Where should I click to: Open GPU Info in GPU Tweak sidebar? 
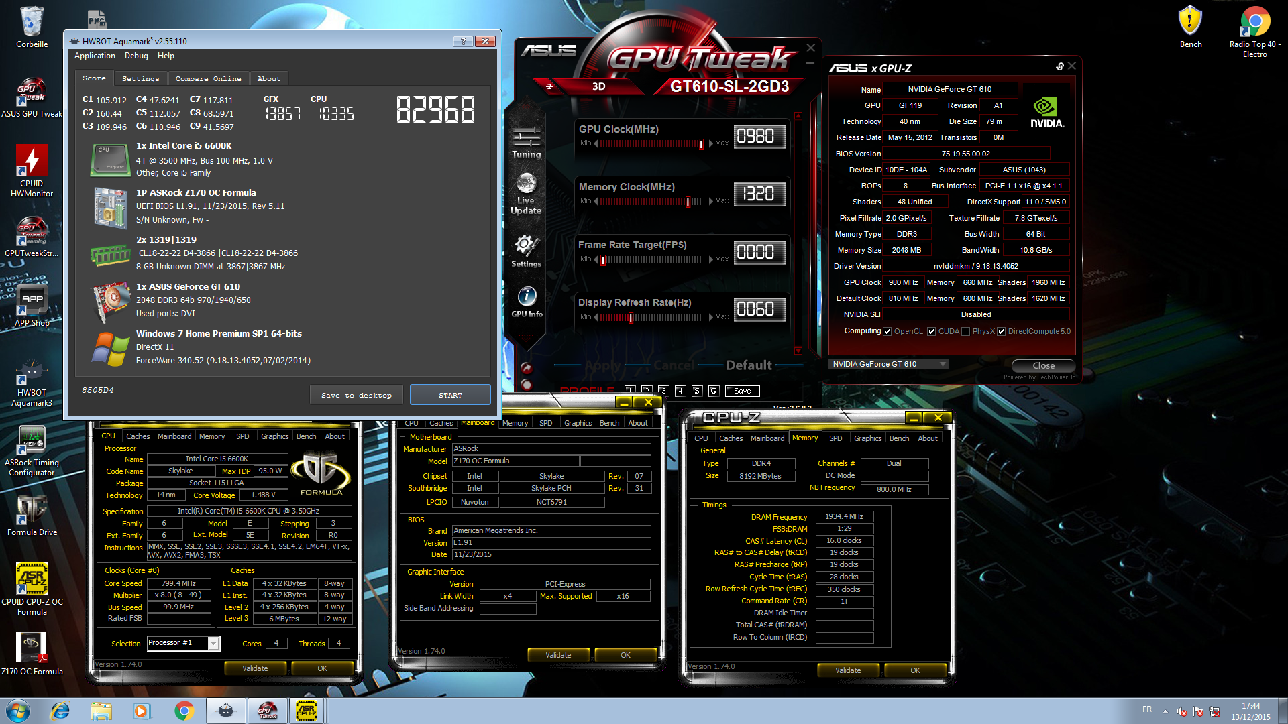pos(527,302)
